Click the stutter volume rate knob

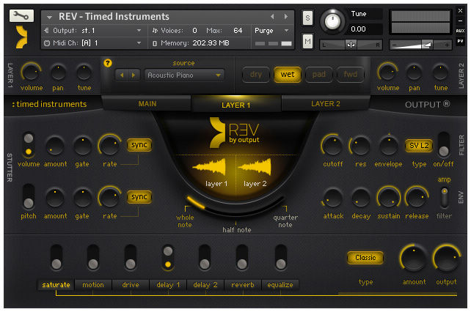[x=109, y=146]
